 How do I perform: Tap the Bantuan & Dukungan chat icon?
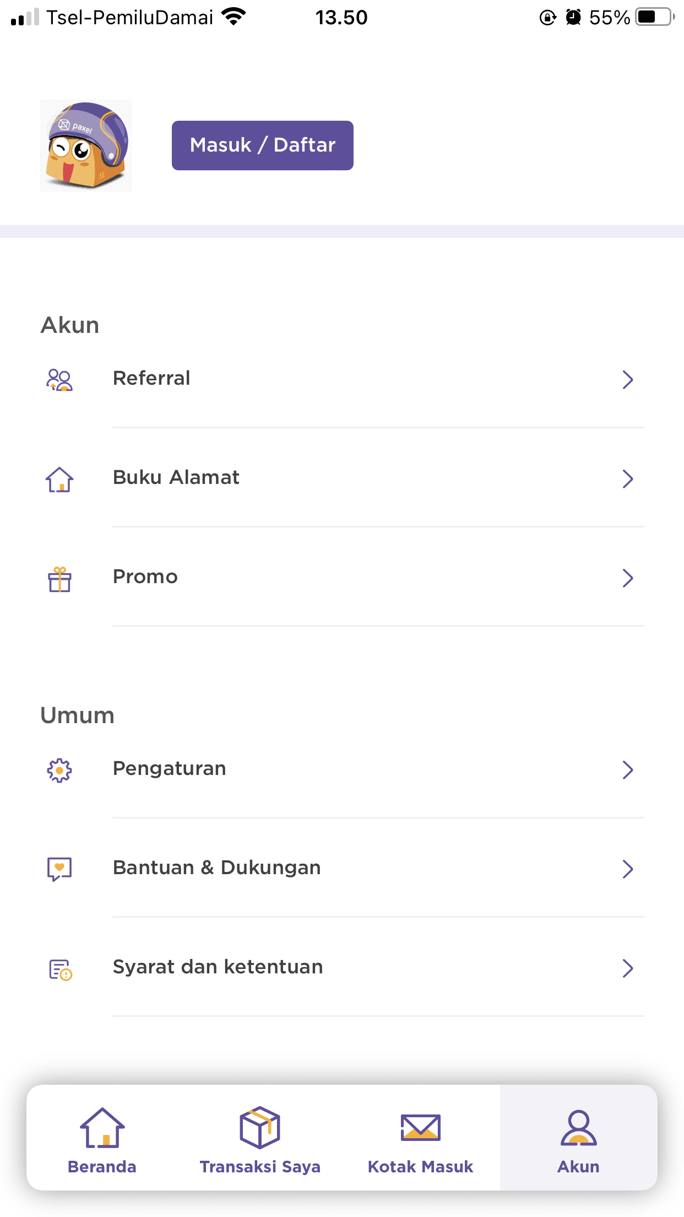59,869
